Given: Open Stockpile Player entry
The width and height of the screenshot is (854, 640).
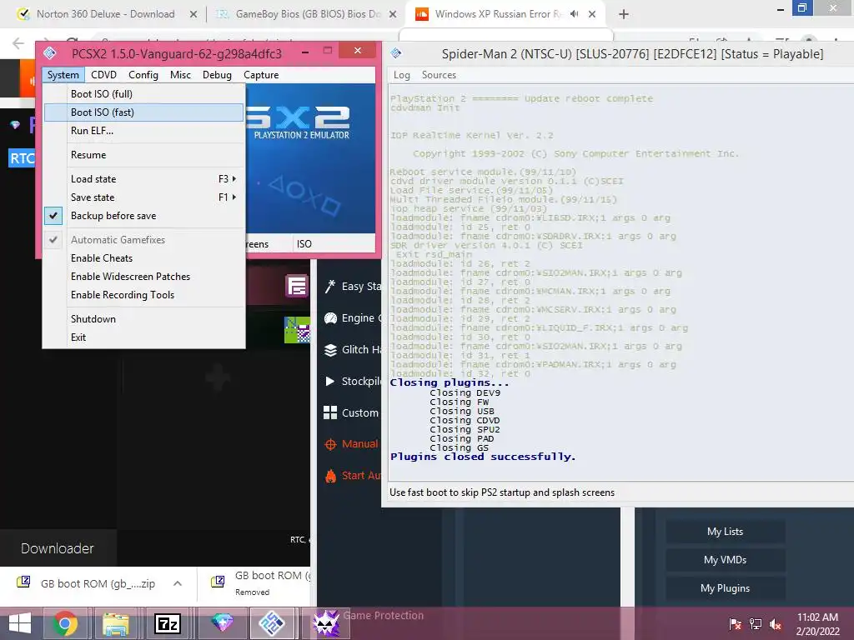Looking at the screenshot, I should tap(353, 381).
